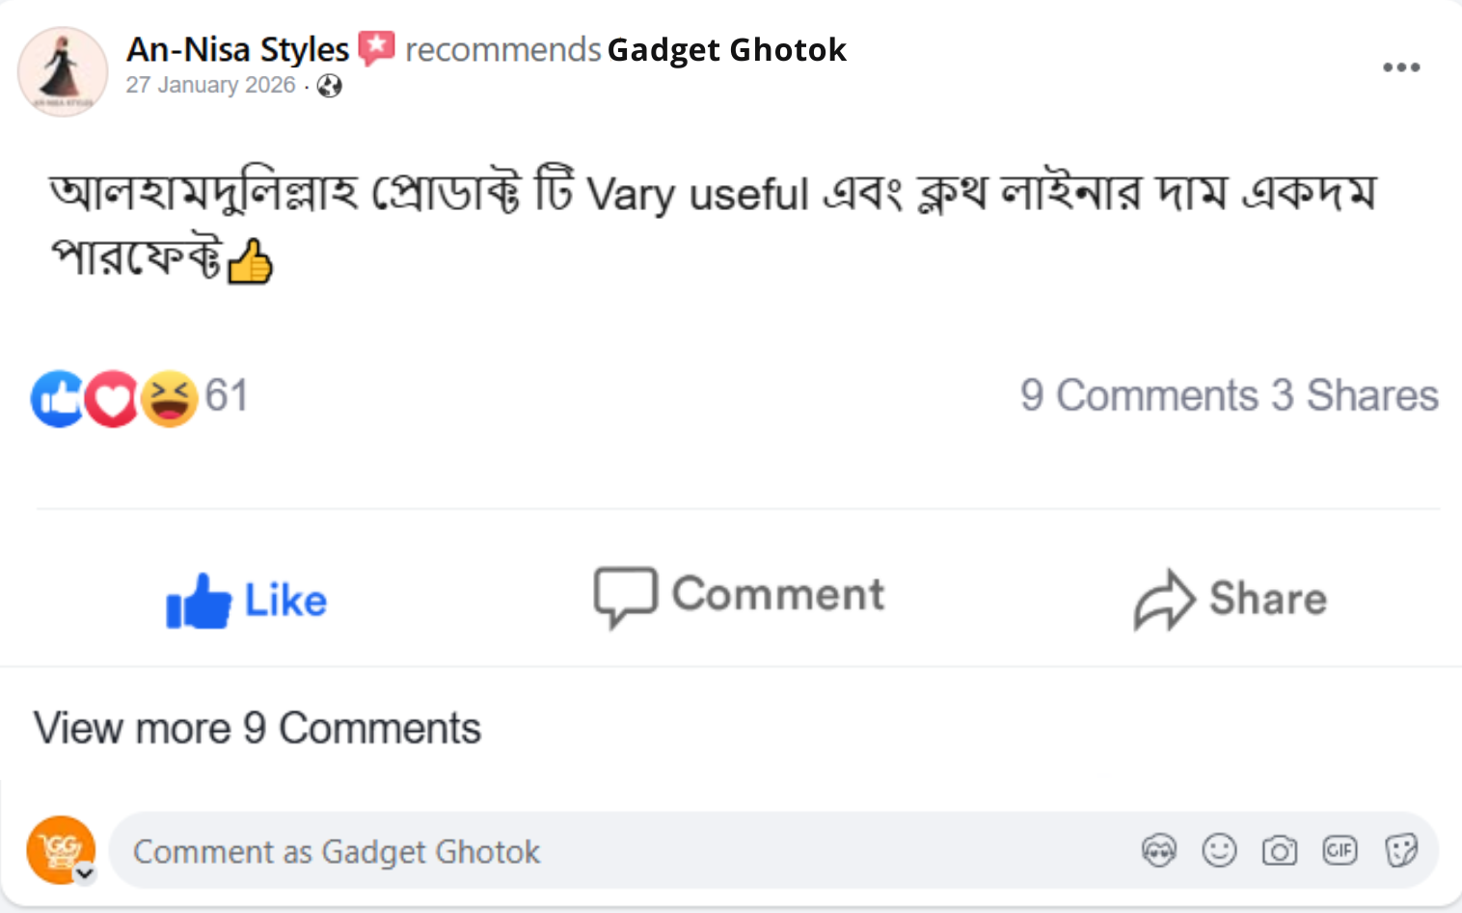Open An-Nisa Styles profile picture
This screenshot has width=1462, height=913.
coord(63,71)
